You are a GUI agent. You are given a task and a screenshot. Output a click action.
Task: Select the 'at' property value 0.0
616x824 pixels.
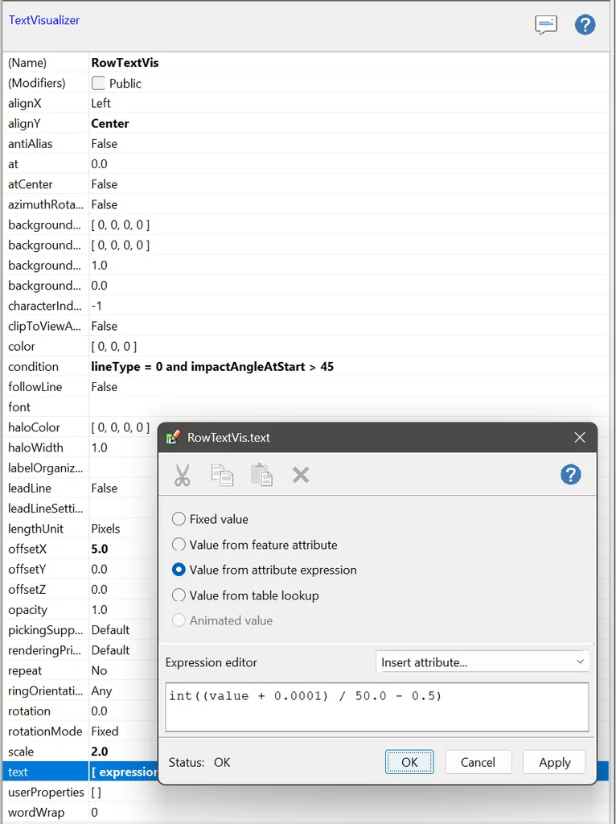[99, 164]
